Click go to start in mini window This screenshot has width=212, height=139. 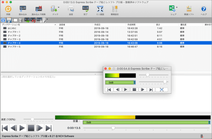(109, 90)
